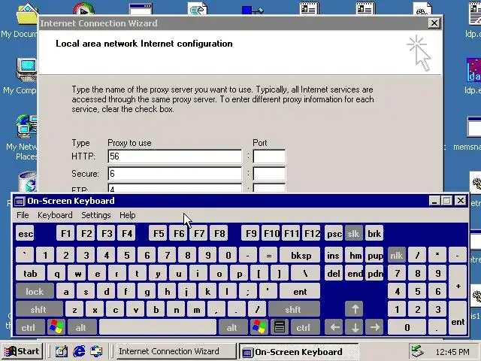
Task: Click the numpad ent key
Action: pos(458,318)
